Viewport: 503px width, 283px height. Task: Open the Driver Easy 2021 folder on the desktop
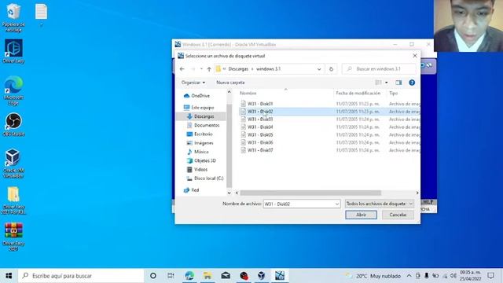click(13, 200)
